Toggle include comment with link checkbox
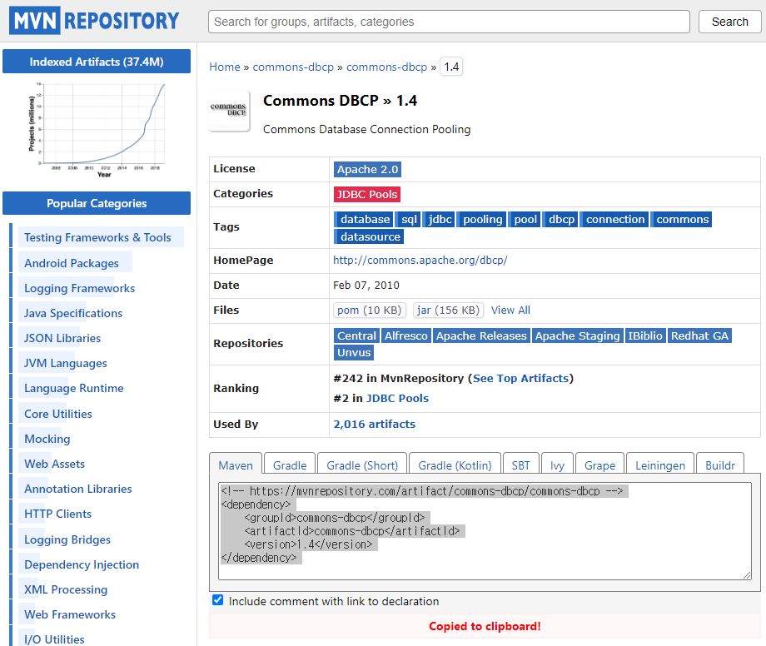The image size is (766, 646). 218,600
